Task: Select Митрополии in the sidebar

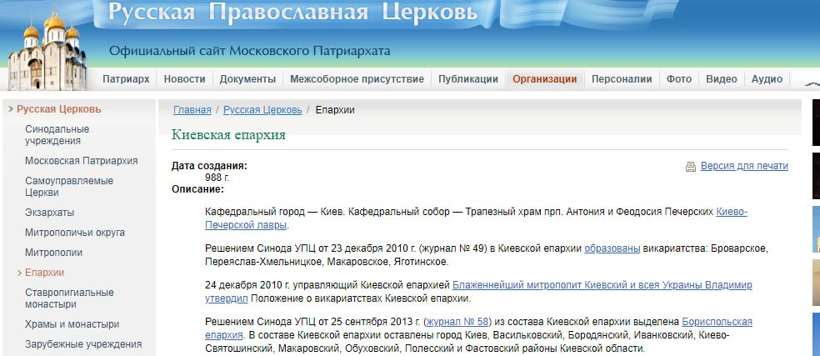Action: click(x=54, y=253)
